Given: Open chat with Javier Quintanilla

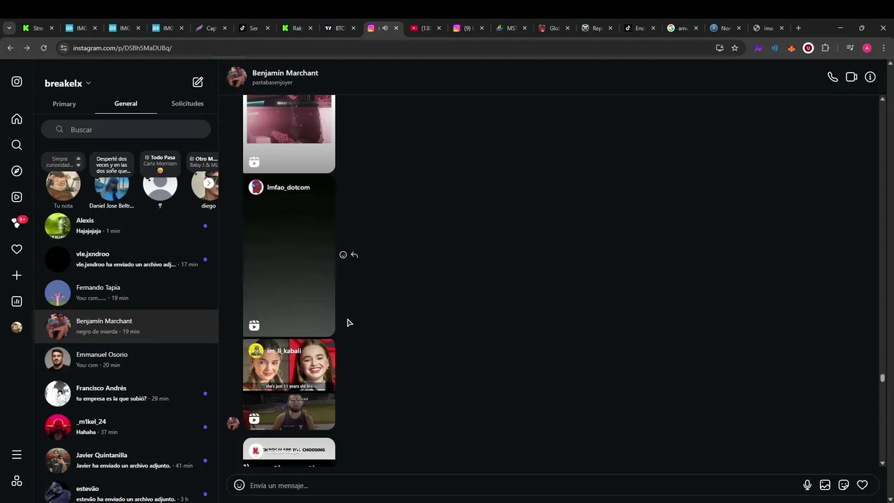Looking at the screenshot, I should 126,460.
